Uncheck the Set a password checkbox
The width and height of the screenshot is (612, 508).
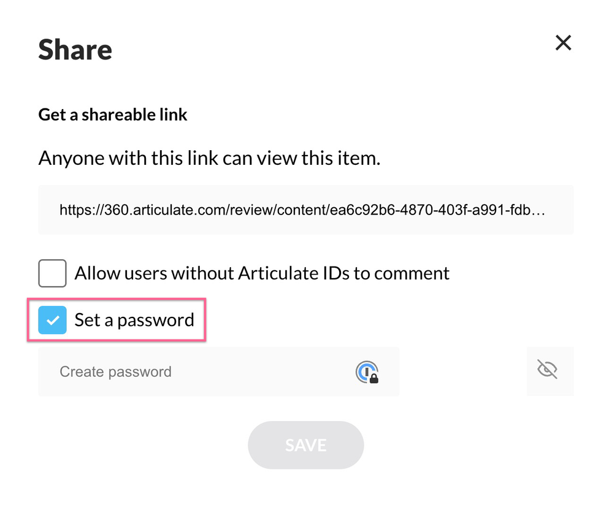click(52, 320)
